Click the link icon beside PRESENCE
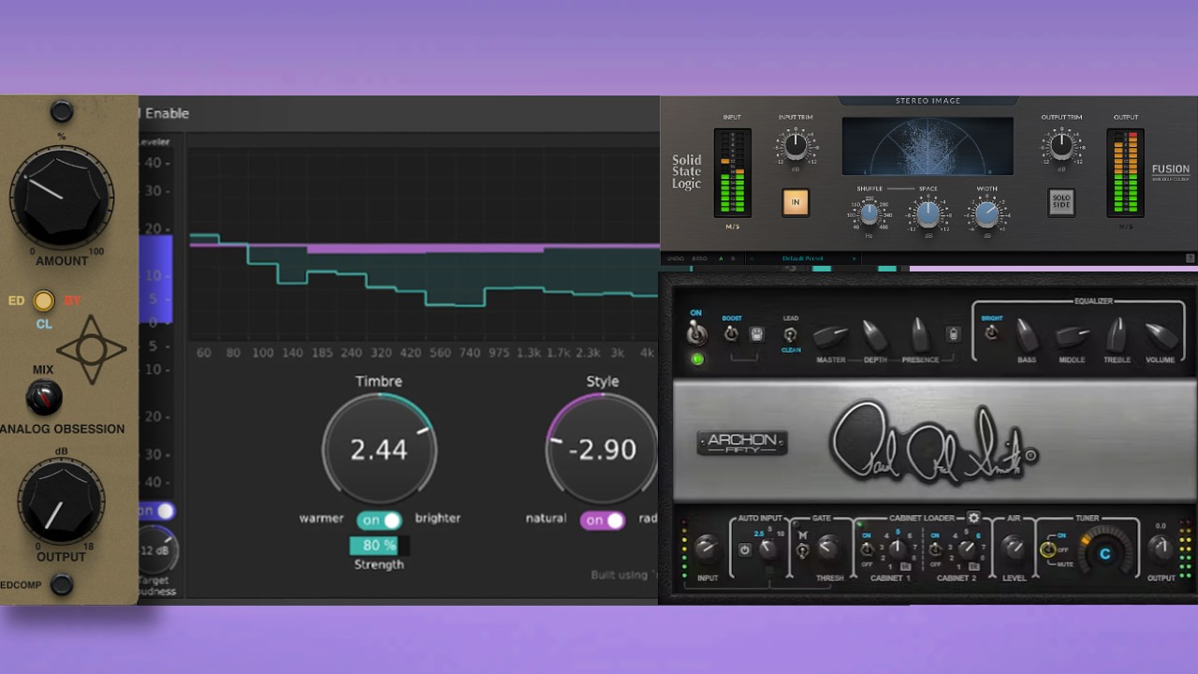 click(953, 333)
